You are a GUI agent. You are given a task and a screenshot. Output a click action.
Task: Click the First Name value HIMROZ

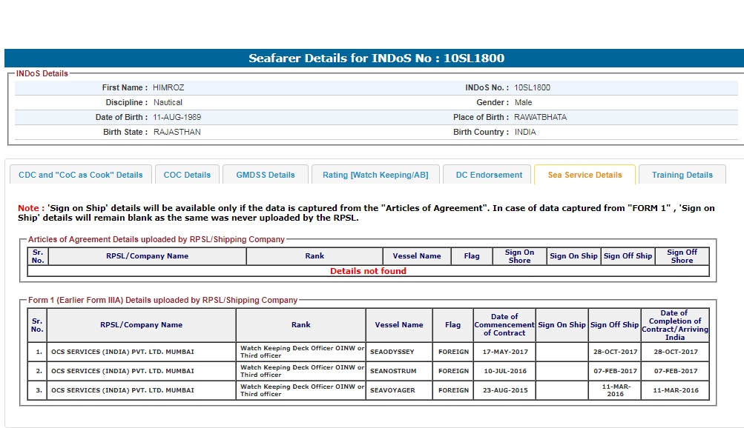click(168, 87)
